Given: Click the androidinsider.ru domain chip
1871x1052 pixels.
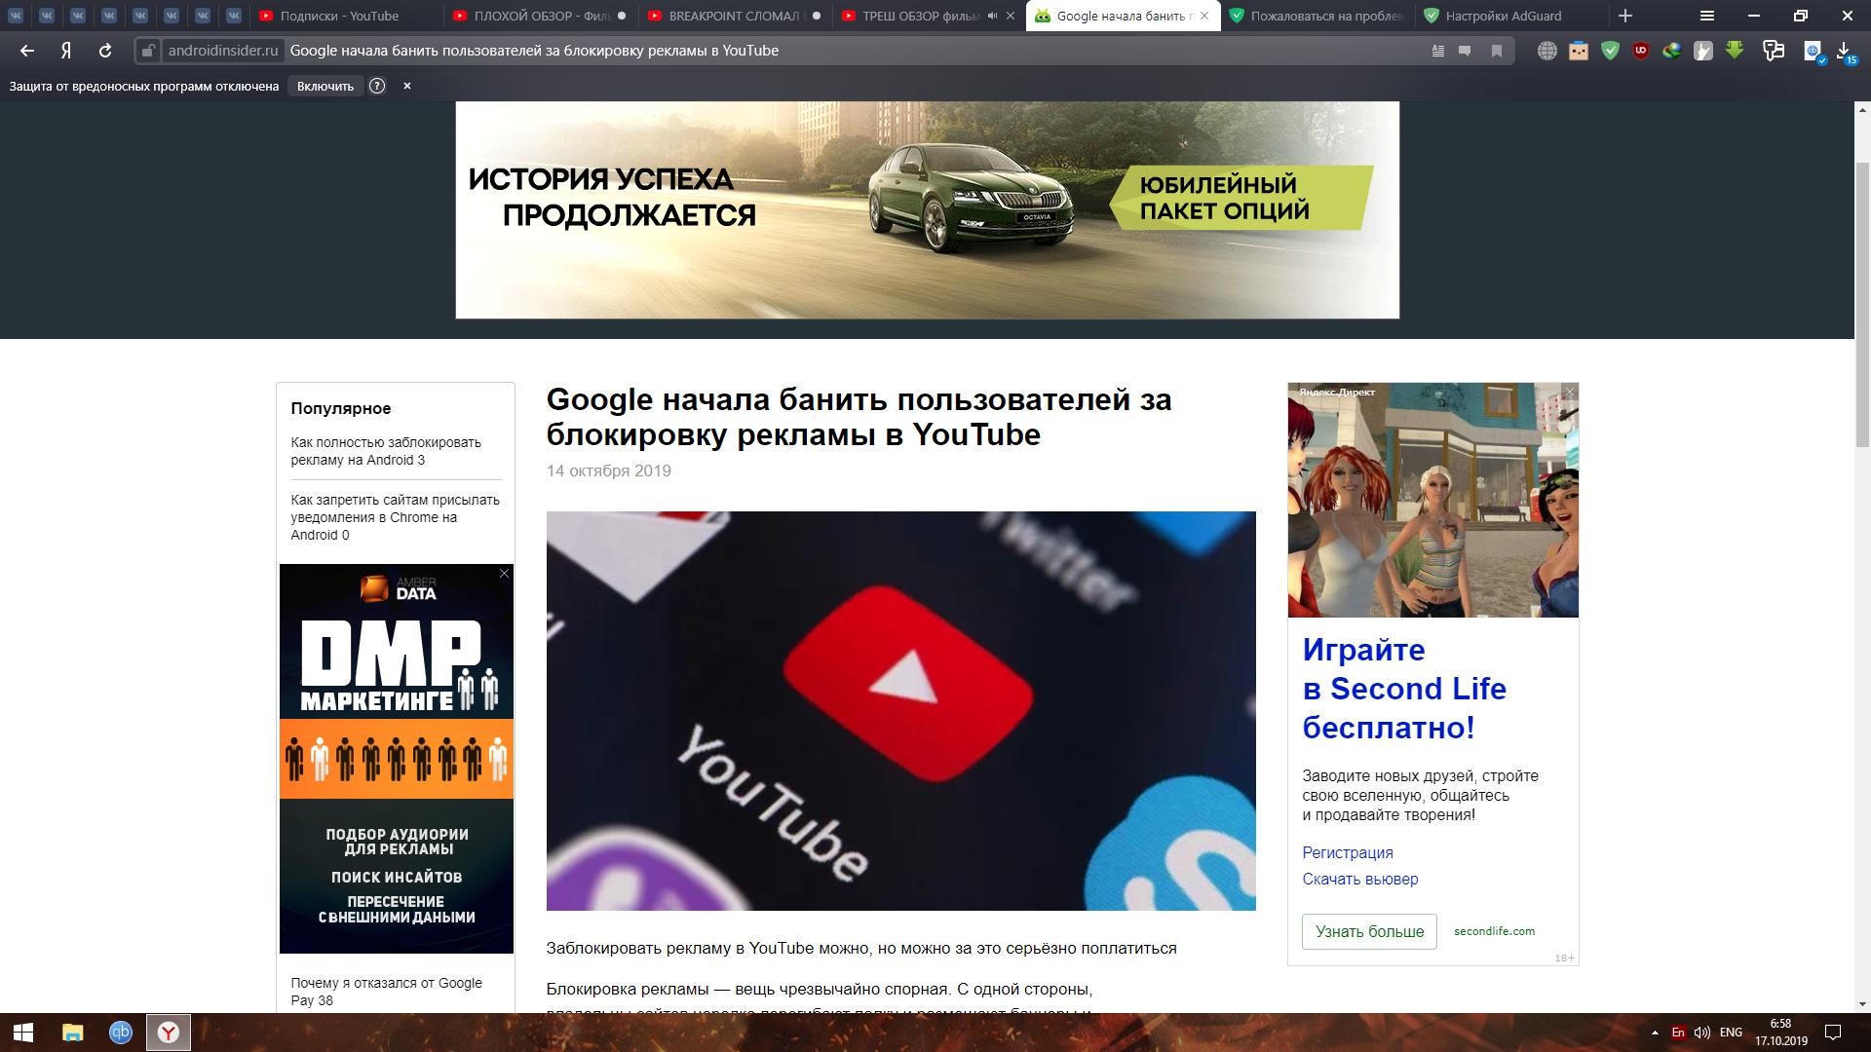Looking at the screenshot, I should click(x=223, y=51).
